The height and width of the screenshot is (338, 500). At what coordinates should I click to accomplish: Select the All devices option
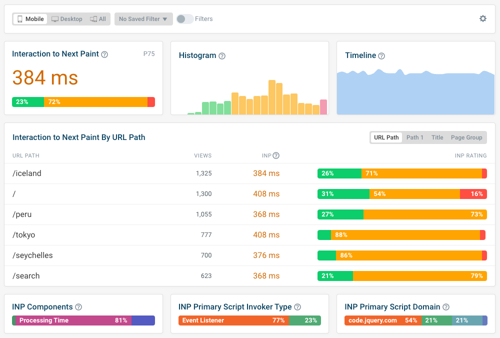coord(98,18)
